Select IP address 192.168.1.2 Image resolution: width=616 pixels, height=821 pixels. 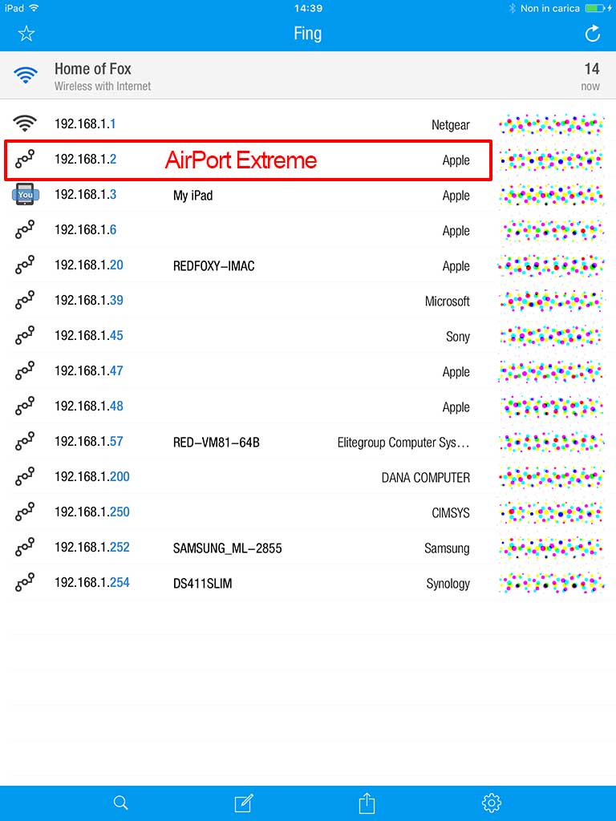pyautogui.click(x=85, y=160)
